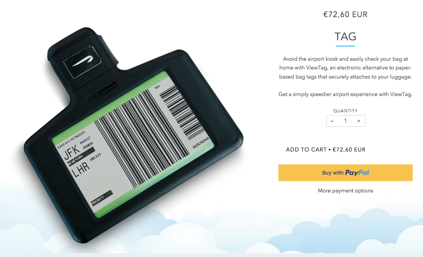Decrease quantity using the minus stepper
This screenshot has width=423, height=257.
point(332,121)
